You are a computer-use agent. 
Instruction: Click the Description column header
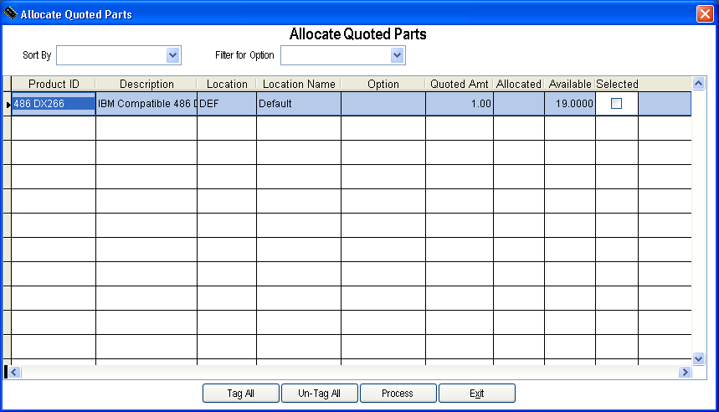pos(146,84)
